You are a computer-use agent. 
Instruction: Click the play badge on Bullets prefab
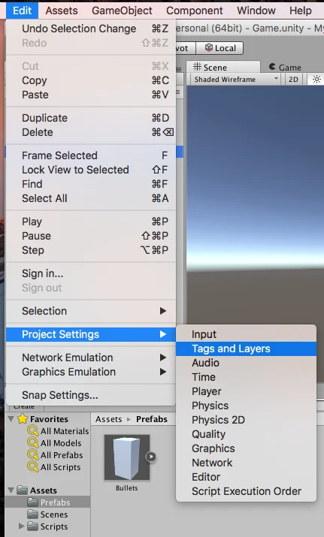[151, 457]
